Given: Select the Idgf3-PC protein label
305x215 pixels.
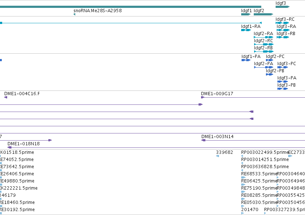Looking at the screenshot, I should tap(286, 64).
